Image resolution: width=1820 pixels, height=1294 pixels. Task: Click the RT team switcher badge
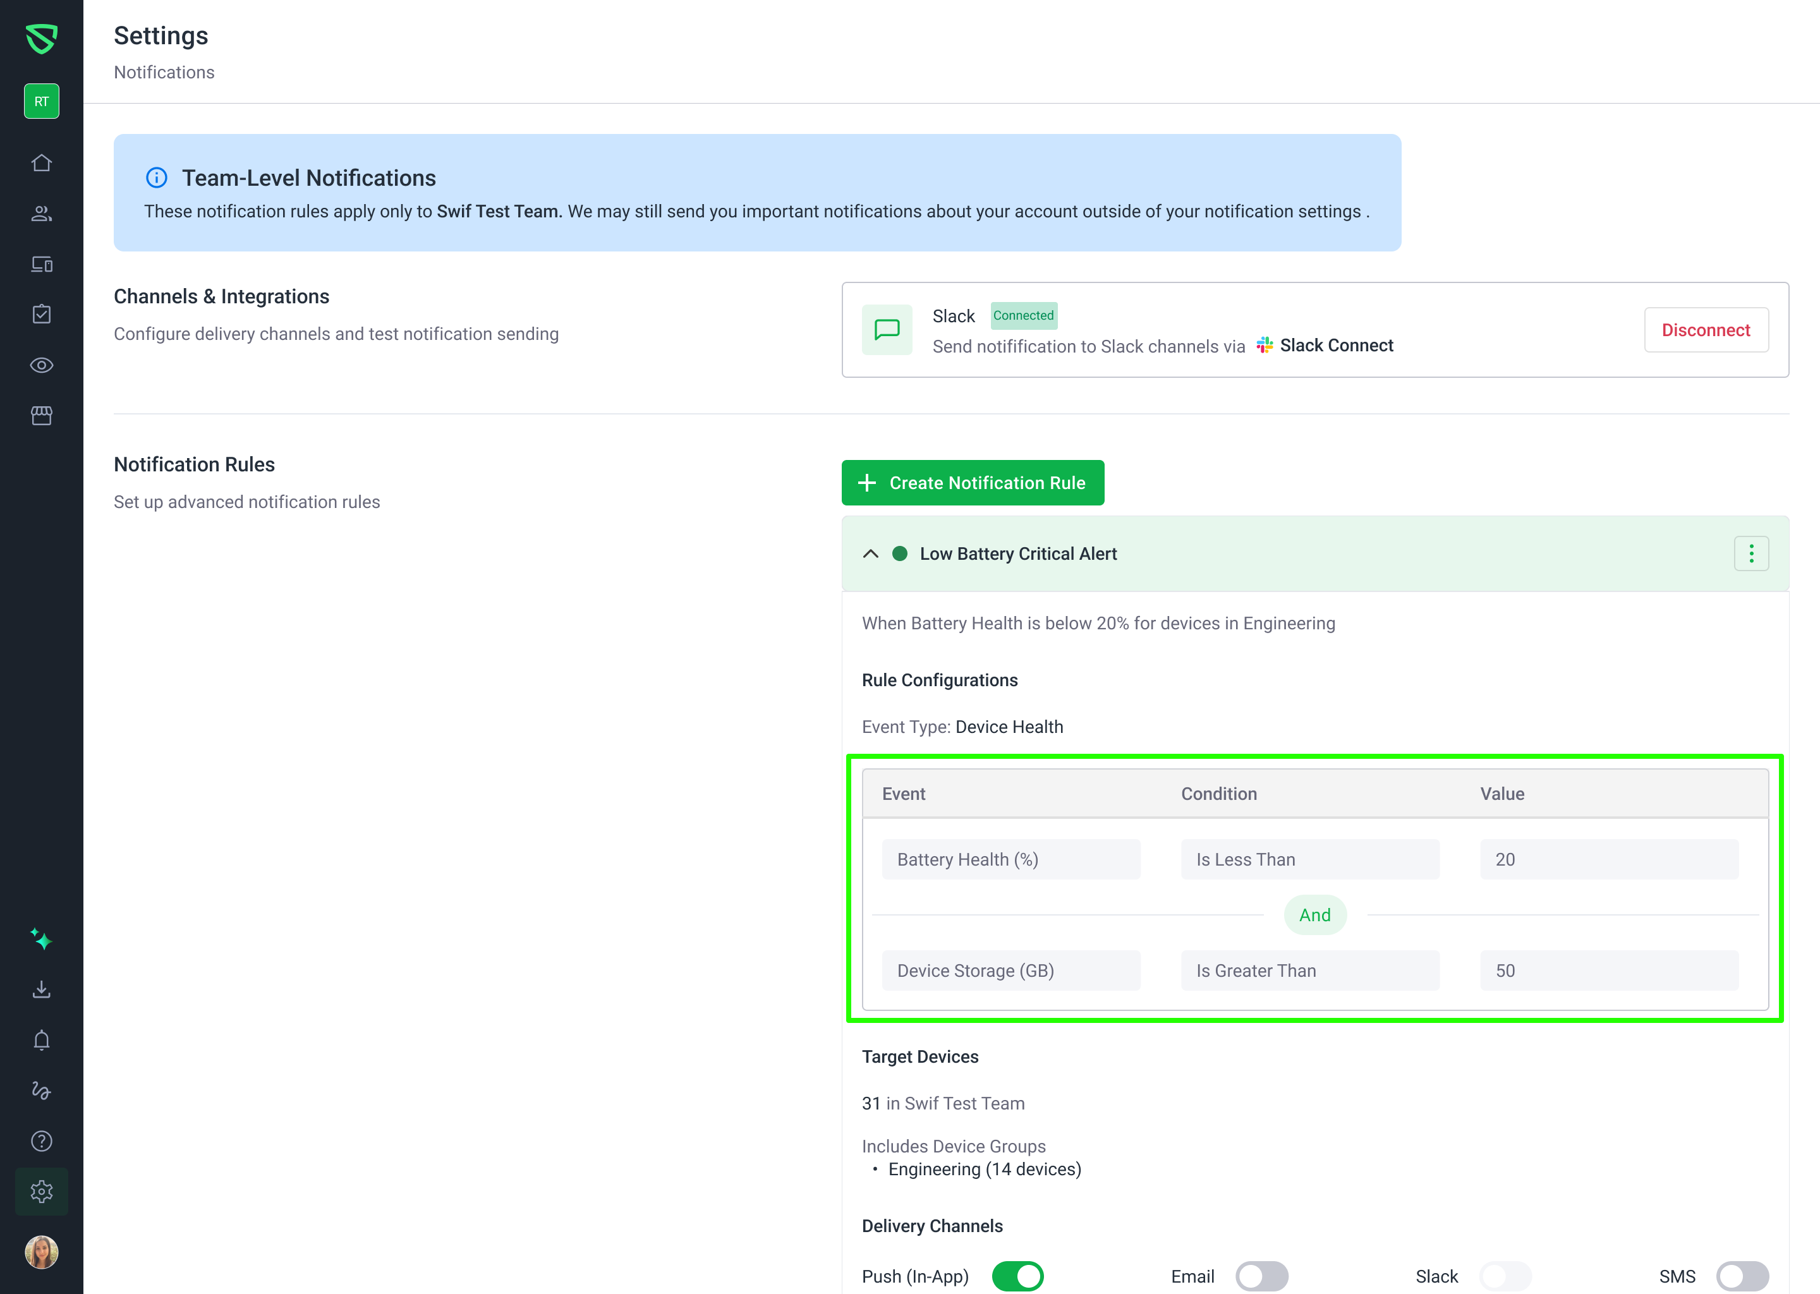(x=42, y=101)
